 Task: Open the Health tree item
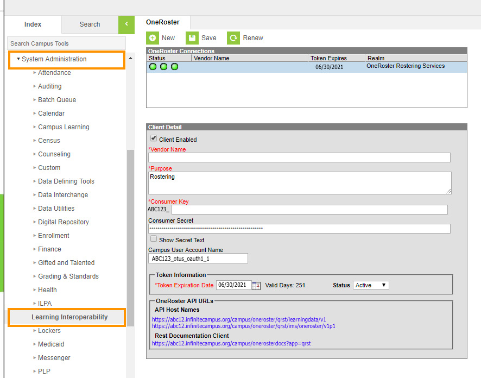tap(47, 290)
